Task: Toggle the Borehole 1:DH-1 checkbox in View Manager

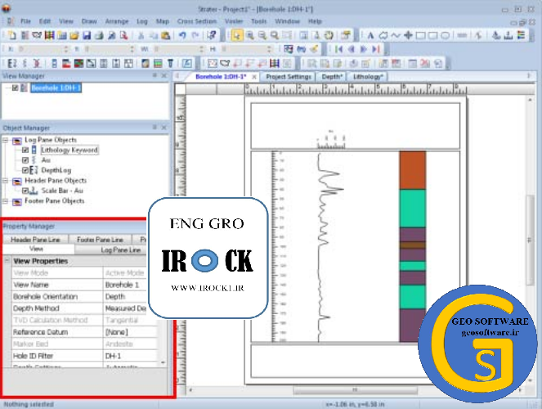Action: click(16, 88)
